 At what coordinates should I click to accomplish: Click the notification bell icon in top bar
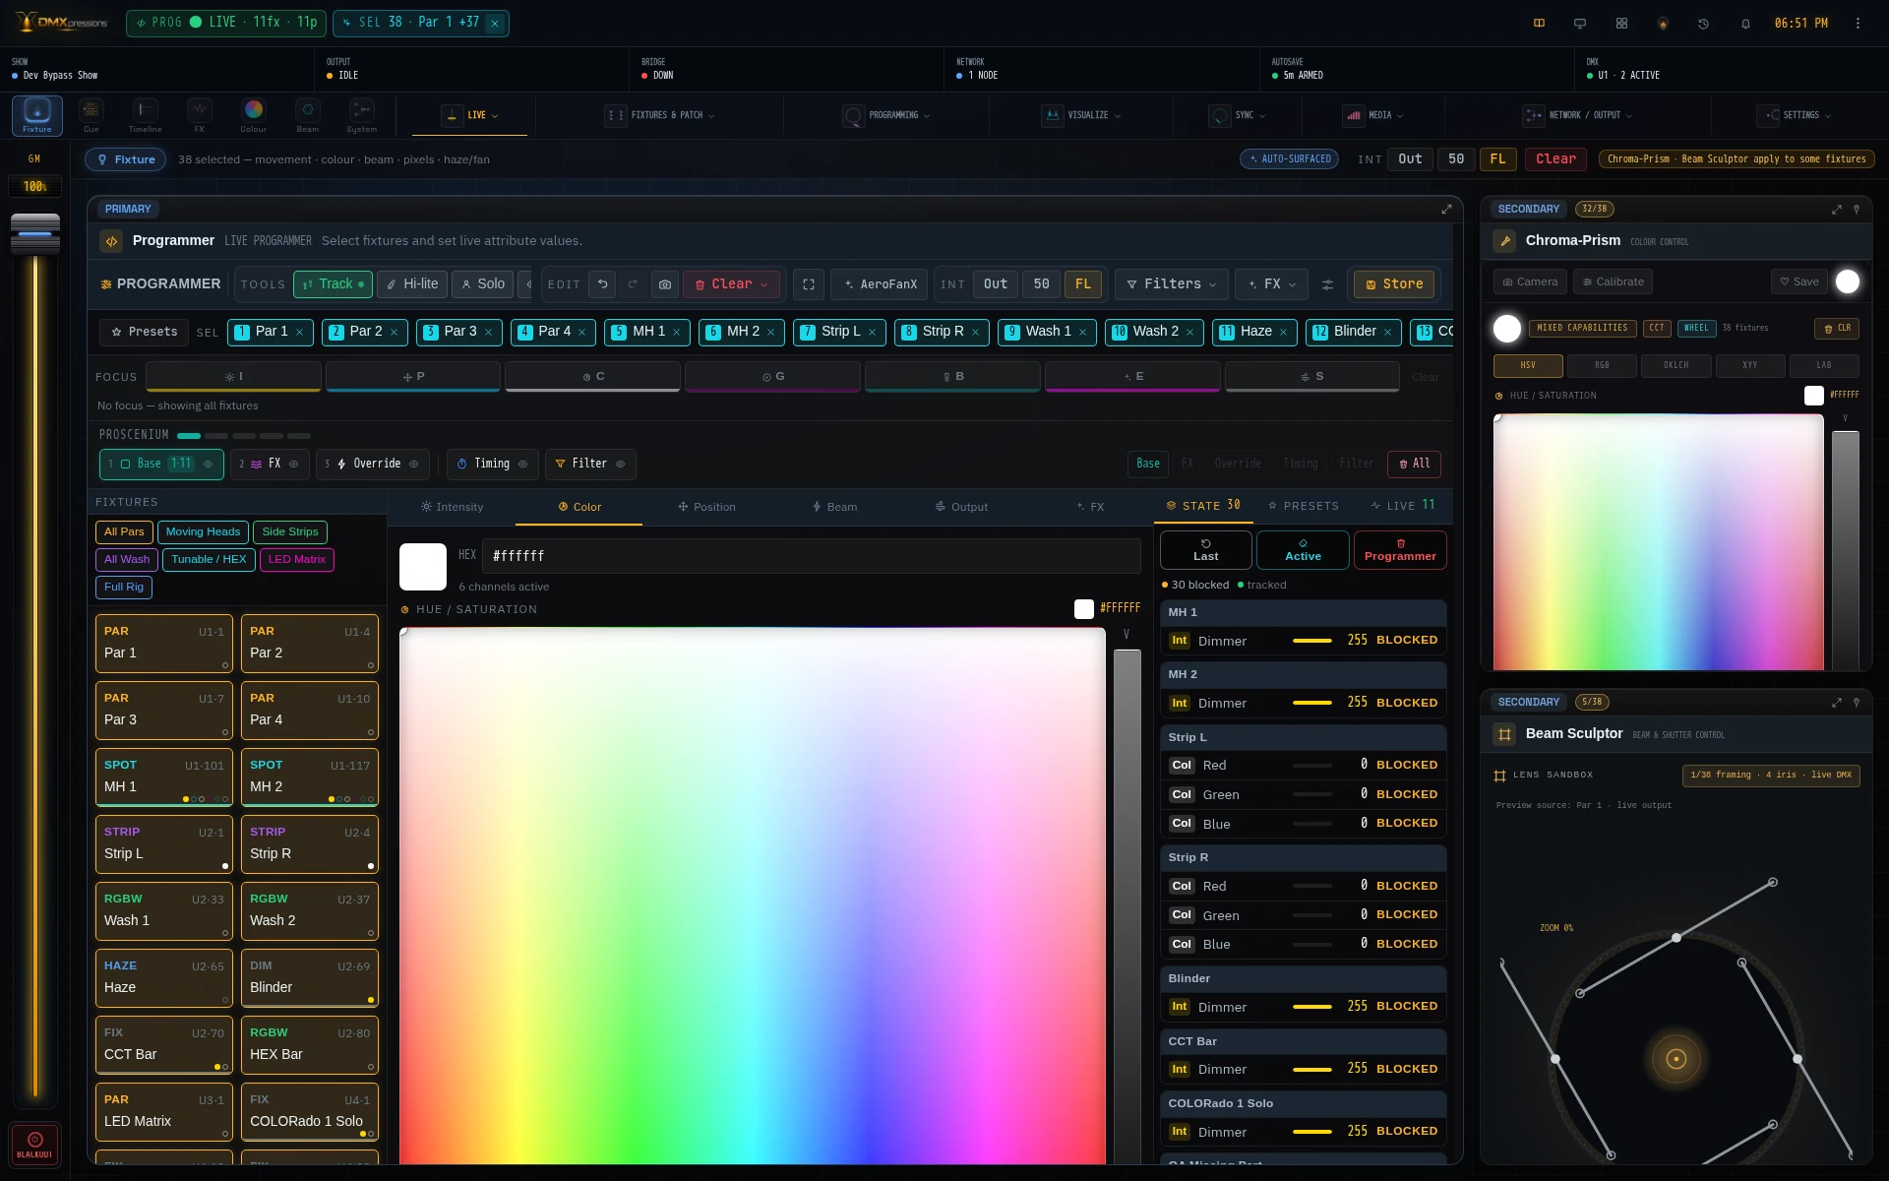coord(1745,24)
